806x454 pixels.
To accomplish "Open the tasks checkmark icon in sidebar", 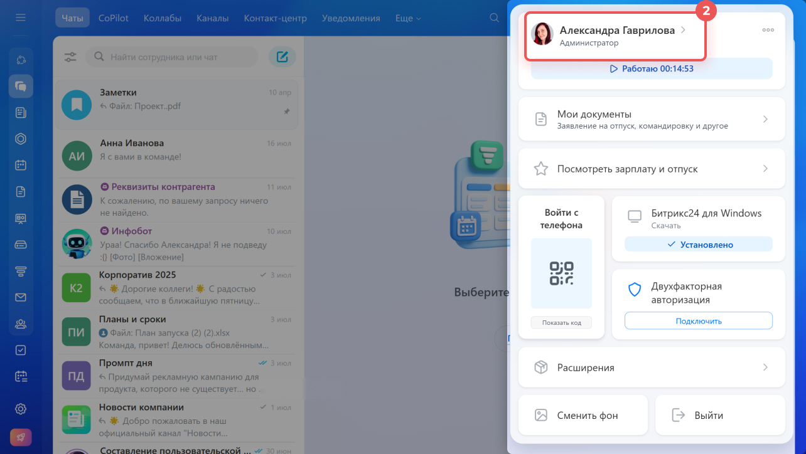I will (21, 350).
